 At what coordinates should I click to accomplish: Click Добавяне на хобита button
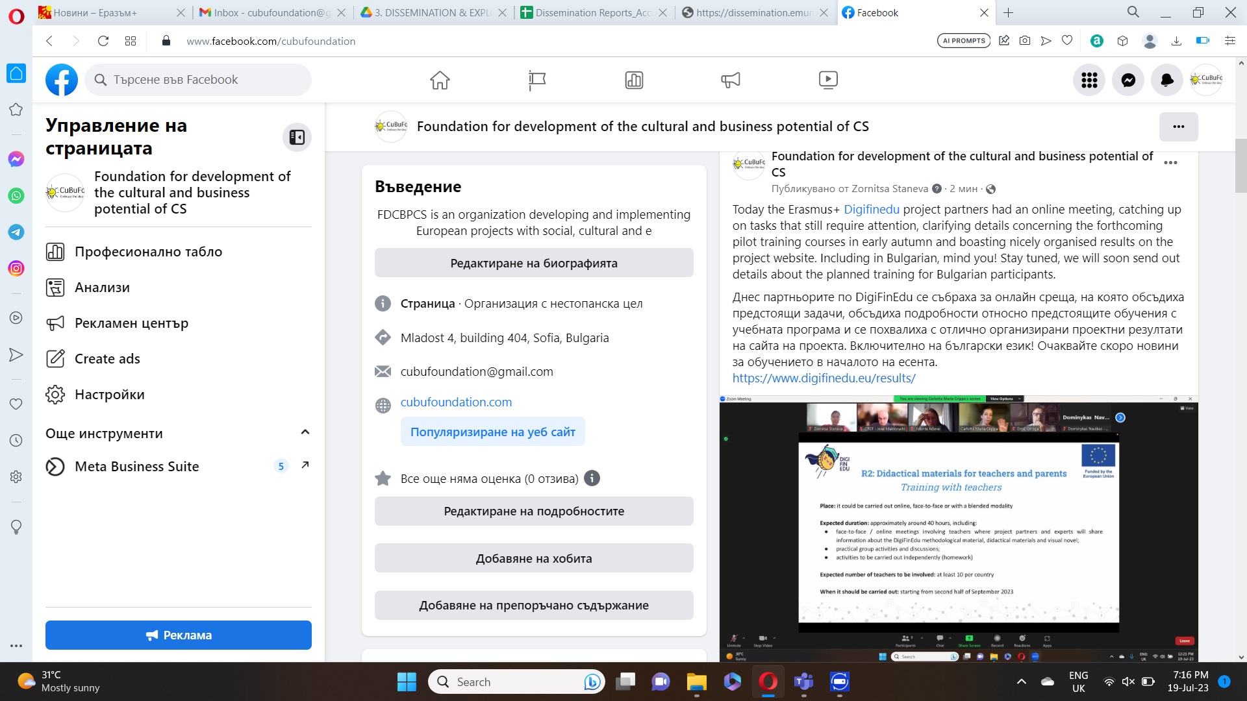(534, 558)
